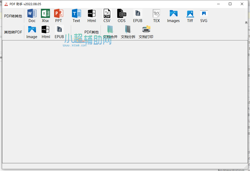
Task: Convert Html to PDF in second row
Action: pos(46,32)
